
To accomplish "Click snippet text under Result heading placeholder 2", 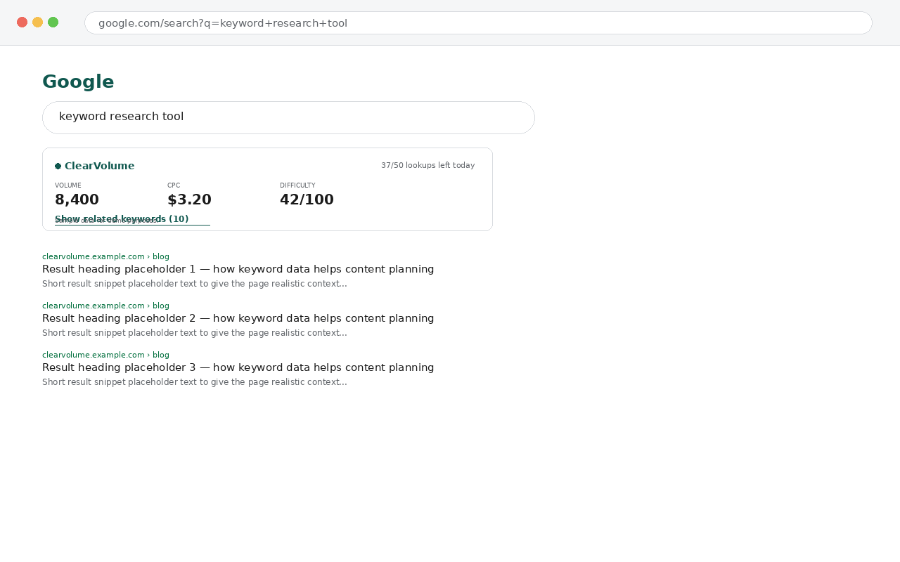I will [195, 333].
